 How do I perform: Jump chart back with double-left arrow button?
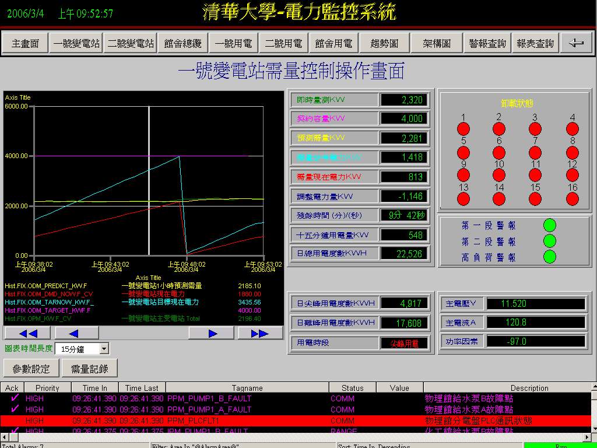(27, 333)
